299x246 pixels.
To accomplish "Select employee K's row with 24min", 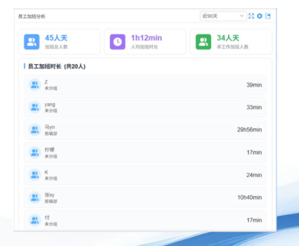I will [145, 175].
